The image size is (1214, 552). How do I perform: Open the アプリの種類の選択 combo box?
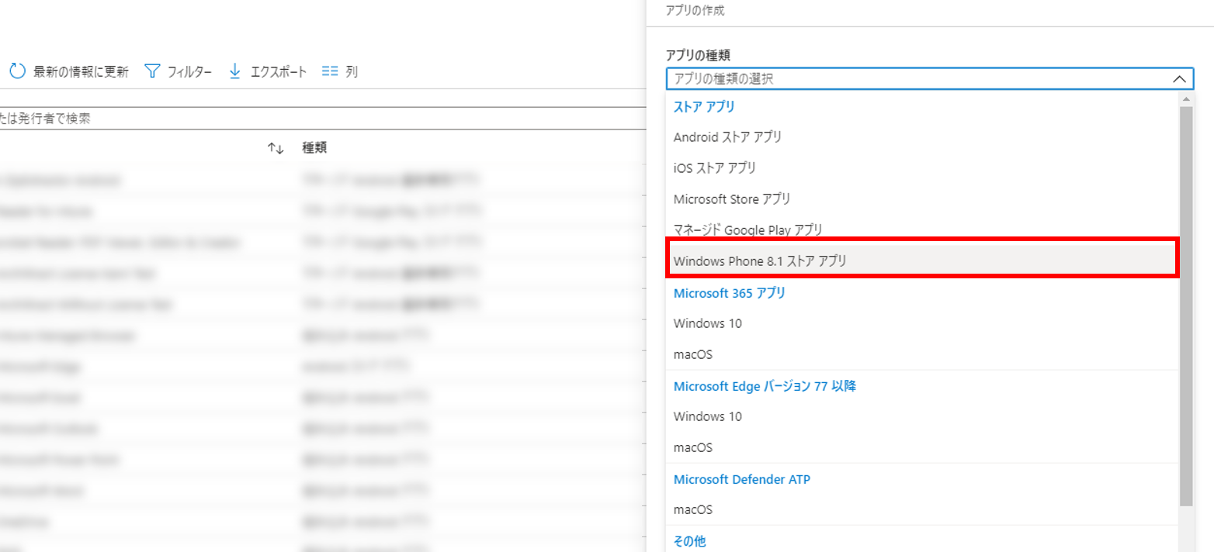click(x=916, y=79)
